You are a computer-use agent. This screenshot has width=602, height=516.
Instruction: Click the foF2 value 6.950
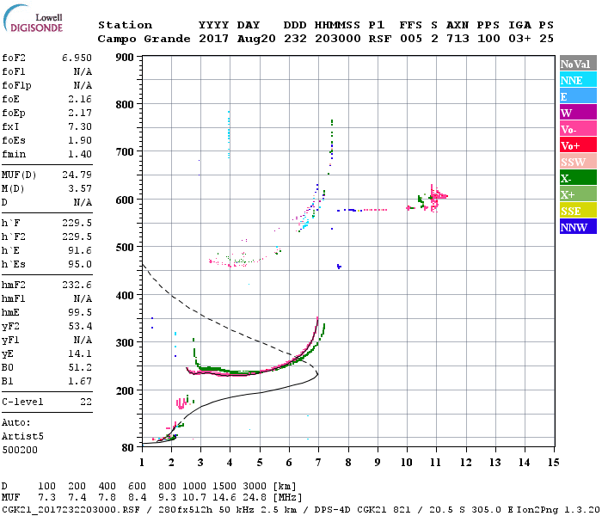[77, 58]
